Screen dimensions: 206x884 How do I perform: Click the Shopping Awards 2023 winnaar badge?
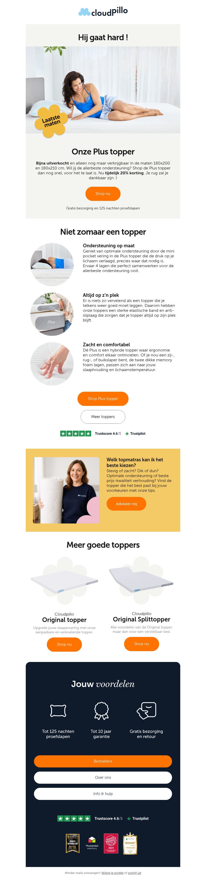[73, 843]
